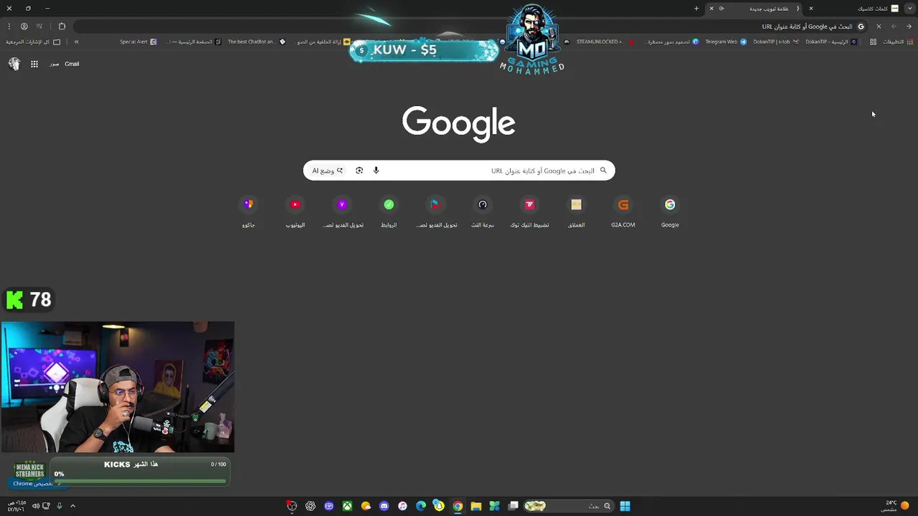
Task: Open Discord from taskbar
Action: tap(384, 506)
